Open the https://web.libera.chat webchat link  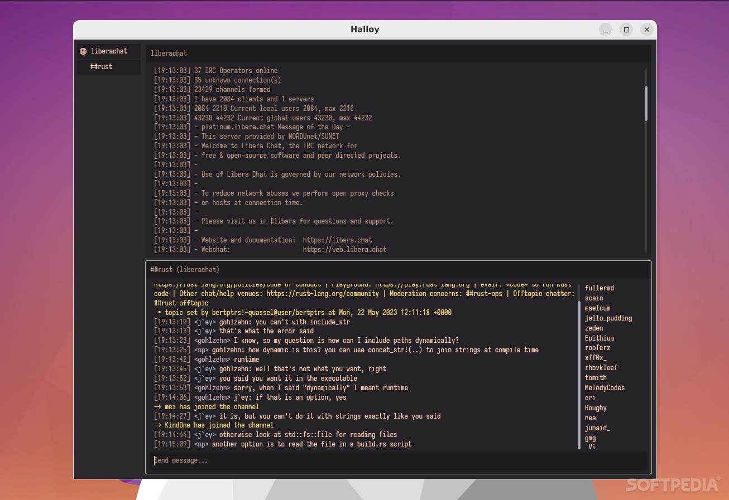[344, 250]
